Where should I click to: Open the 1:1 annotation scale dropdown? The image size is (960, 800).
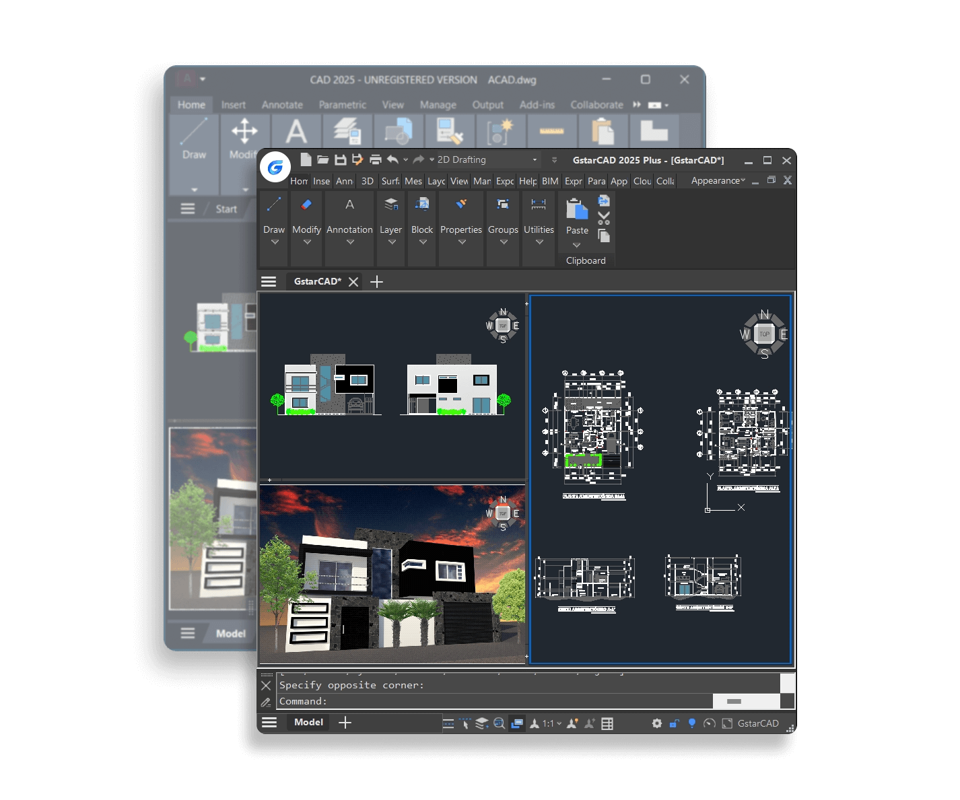tap(552, 723)
